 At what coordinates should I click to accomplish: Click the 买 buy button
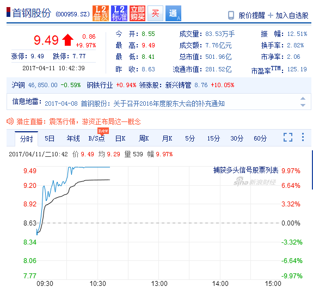click(x=155, y=14)
